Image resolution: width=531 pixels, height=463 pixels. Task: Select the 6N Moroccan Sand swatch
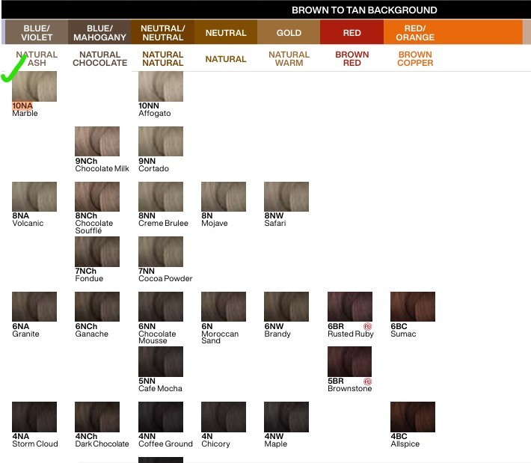(x=224, y=307)
